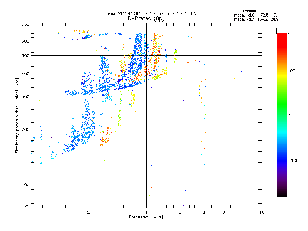Click the x-axis label '16'
The image size is (308, 231).
[262, 212]
